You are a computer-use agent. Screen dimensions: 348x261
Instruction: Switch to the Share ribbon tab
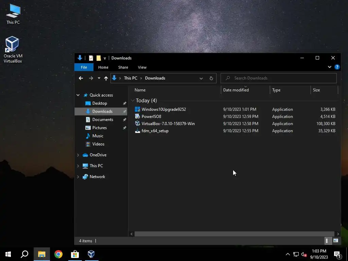pos(123,67)
